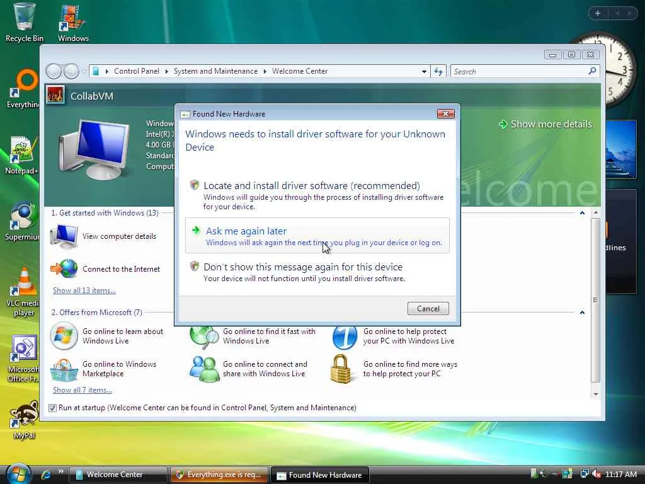Viewport: 645px width, 484px height.
Task: Open Go online to help protect your PC
Action: [393, 336]
